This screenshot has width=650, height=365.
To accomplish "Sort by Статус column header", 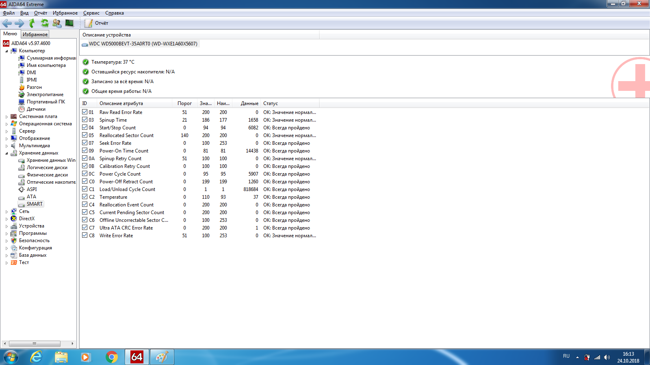I will click(x=290, y=103).
